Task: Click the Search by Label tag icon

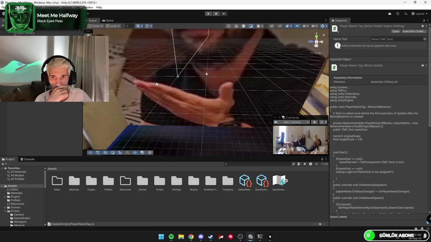Action: coord(305,164)
